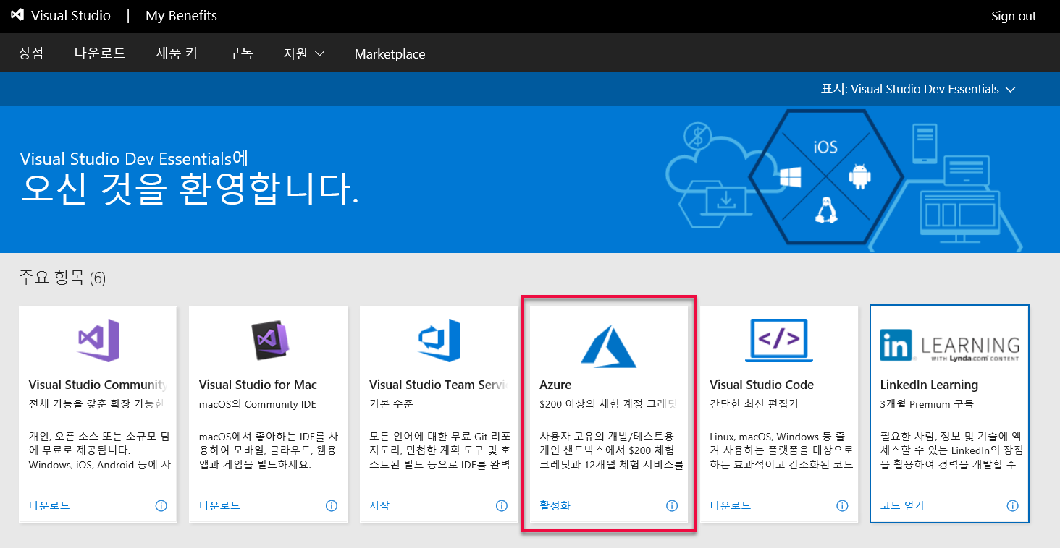The width and height of the screenshot is (1060, 548).
Task: Click the Visual Studio logo in header
Action: (17, 15)
